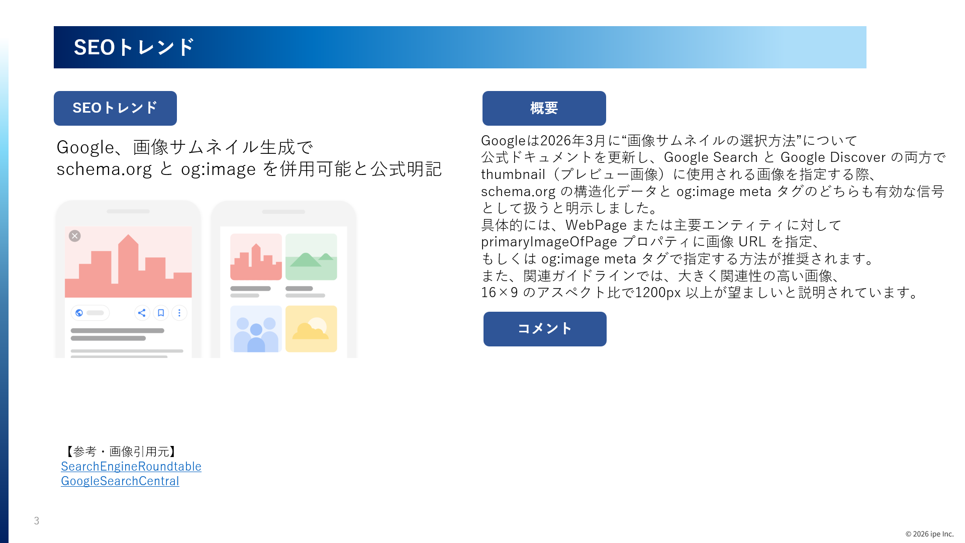The image size is (965, 543).
Task: Select the small red city skyline thumbnail
Action: tap(256, 257)
